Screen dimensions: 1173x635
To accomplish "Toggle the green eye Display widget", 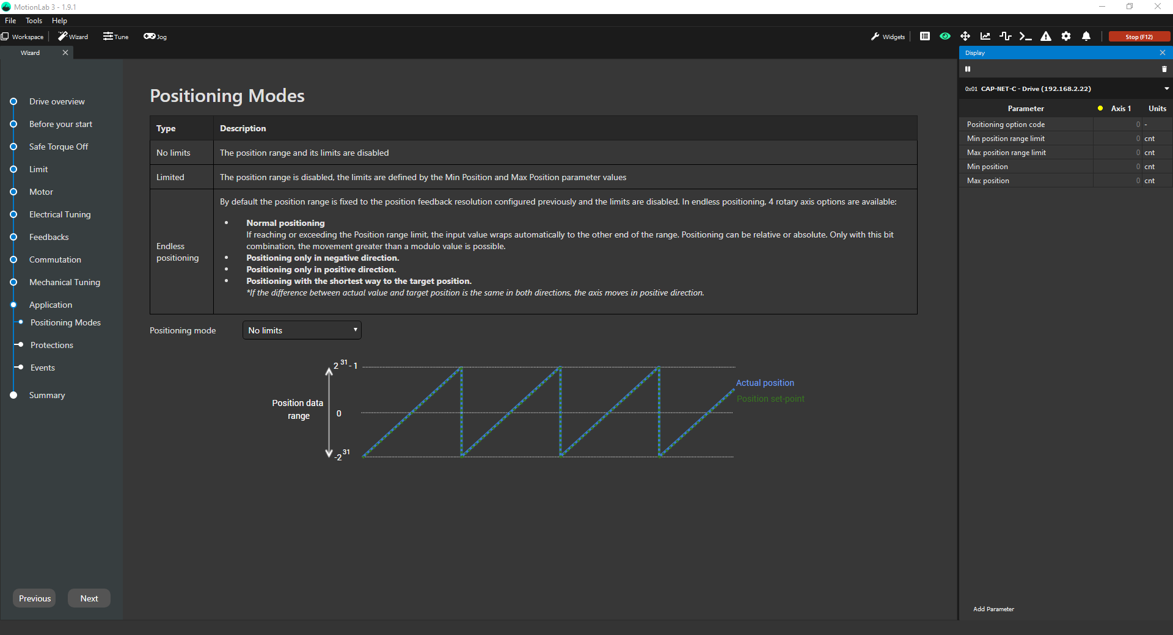I will point(945,37).
